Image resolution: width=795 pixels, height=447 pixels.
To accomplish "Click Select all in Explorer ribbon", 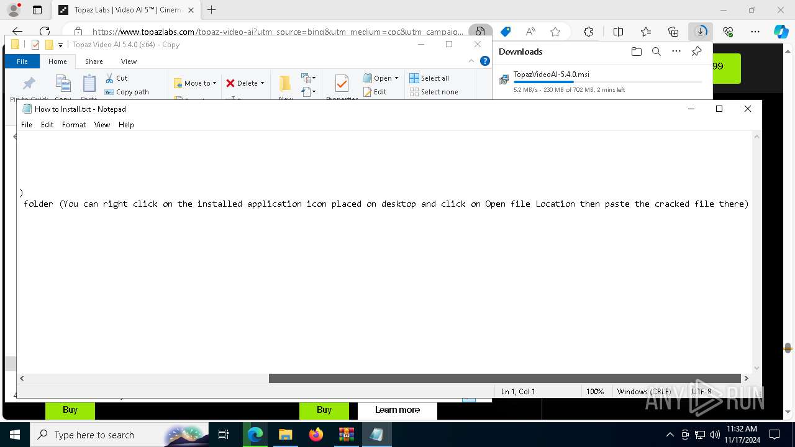I will click(x=429, y=78).
